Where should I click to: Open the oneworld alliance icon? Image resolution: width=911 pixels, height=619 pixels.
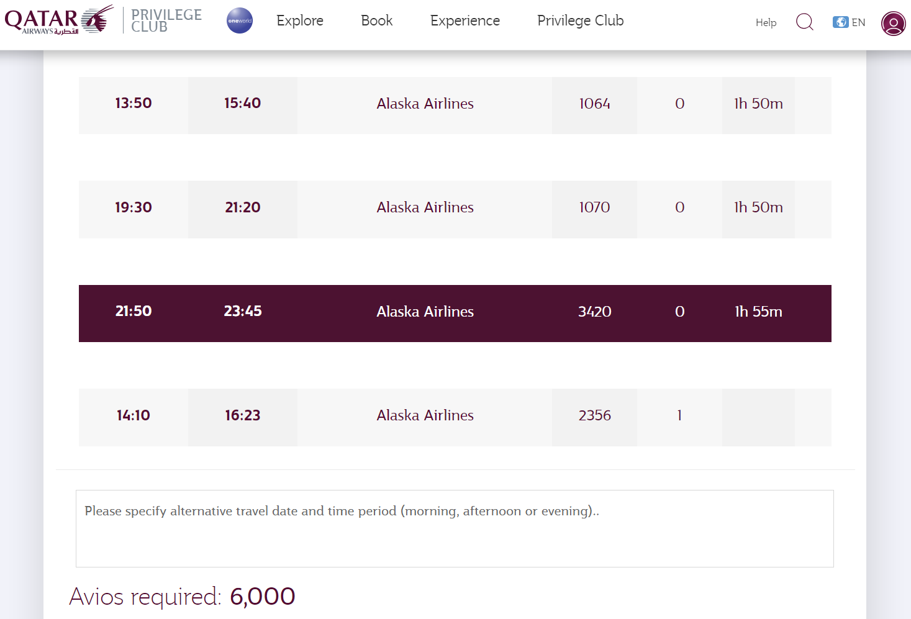point(240,20)
